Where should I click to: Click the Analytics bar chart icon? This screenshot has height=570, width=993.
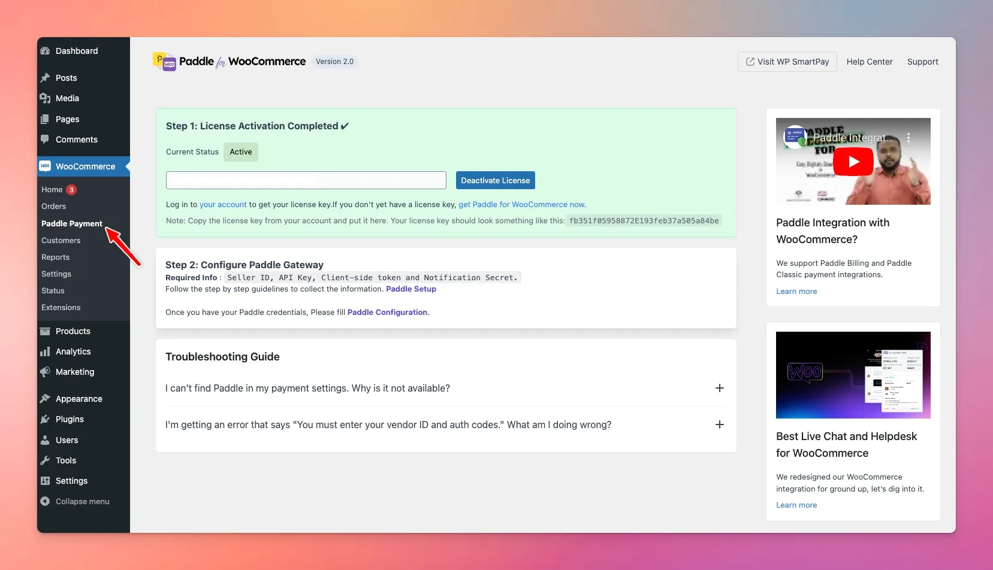(45, 351)
